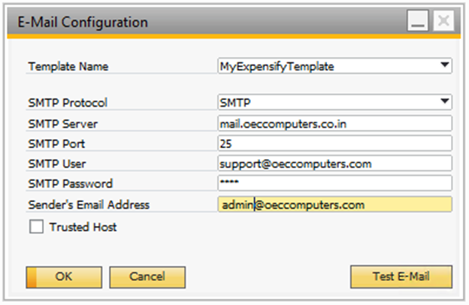Click into the masked SMTP Password field

pos(334,183)
